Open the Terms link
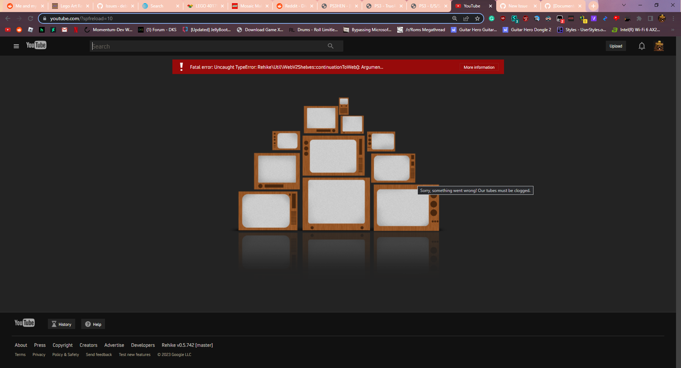 [x=20, y=355]
